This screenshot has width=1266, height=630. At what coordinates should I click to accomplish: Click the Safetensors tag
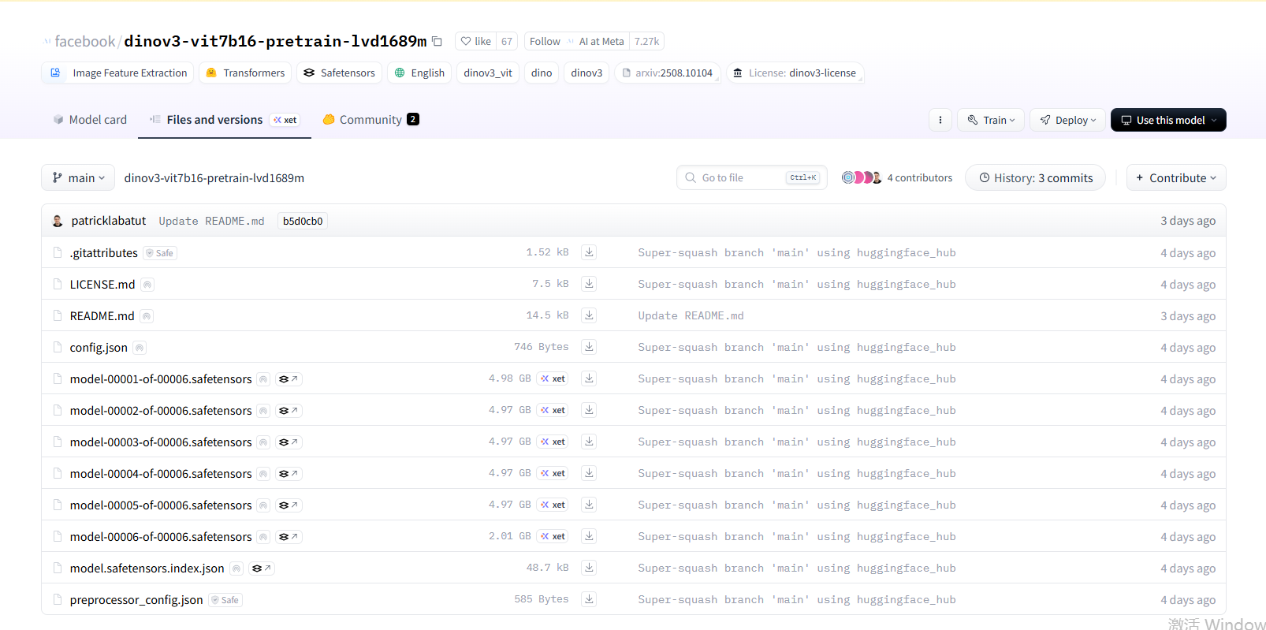tap(339, 73)
